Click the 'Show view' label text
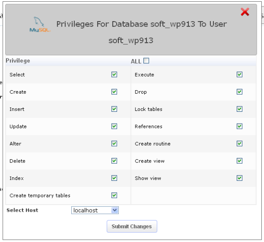The height and width of the screenshot is (242, 264). 148,178
